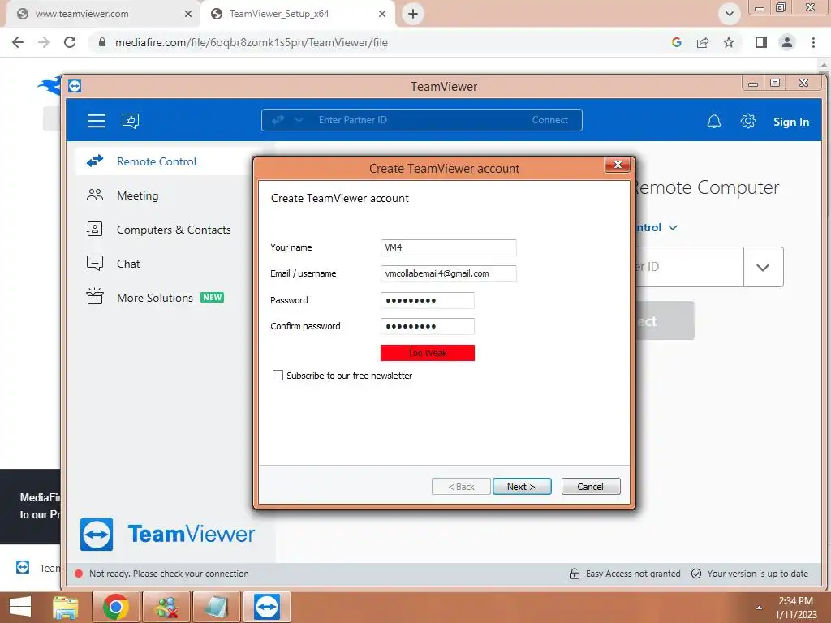Expand the Remote Control mode chevron
Image resolution: width=831 pixels, height=623 pixels.
click(x=673, y=227)
